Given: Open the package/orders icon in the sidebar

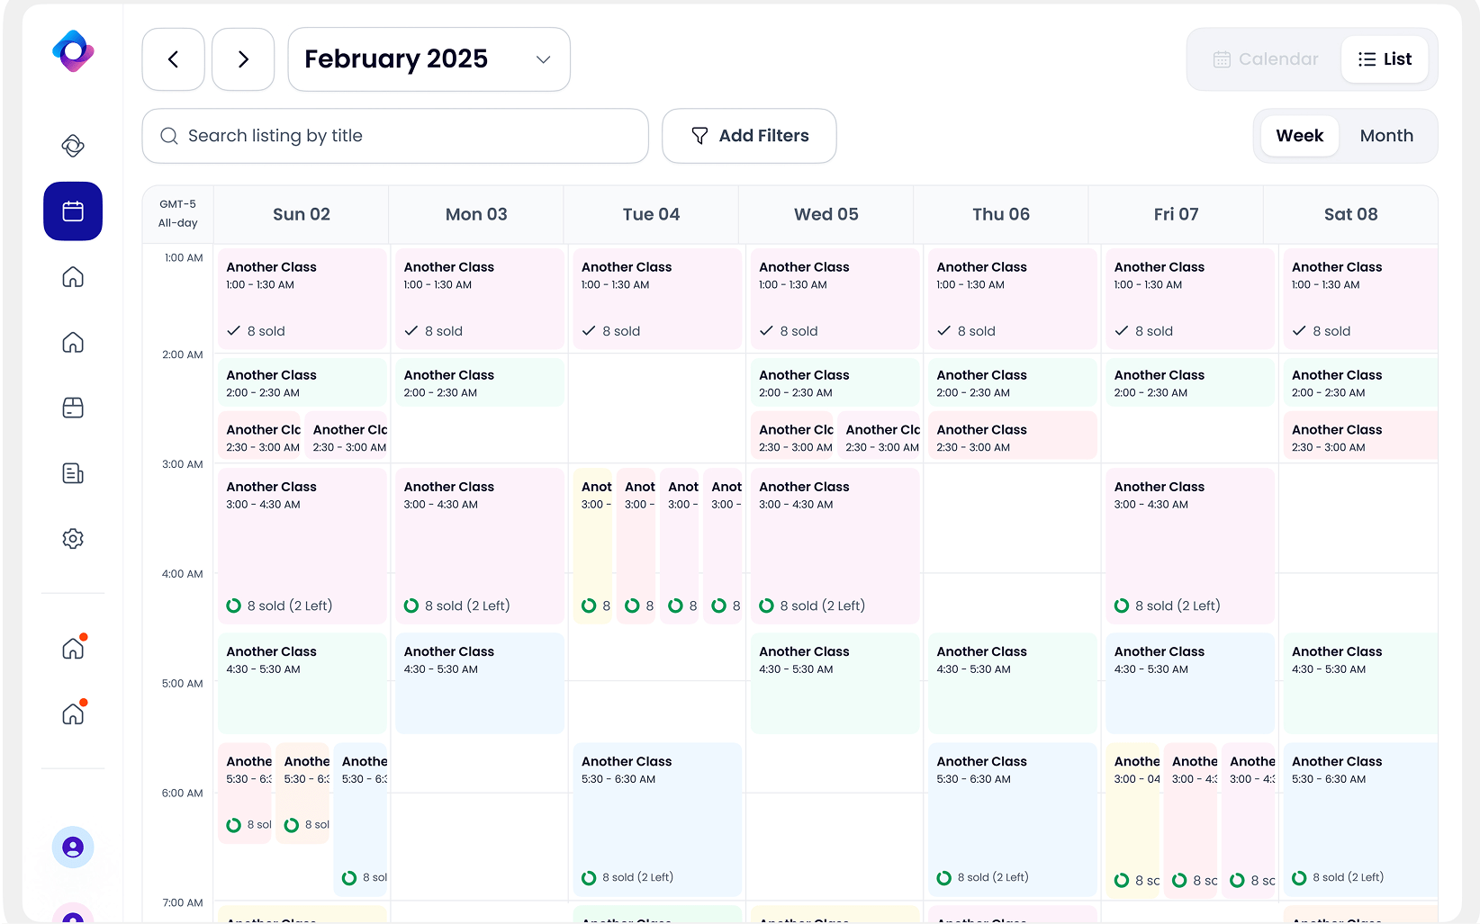Looking at the screenshot, I should (73, 408).
